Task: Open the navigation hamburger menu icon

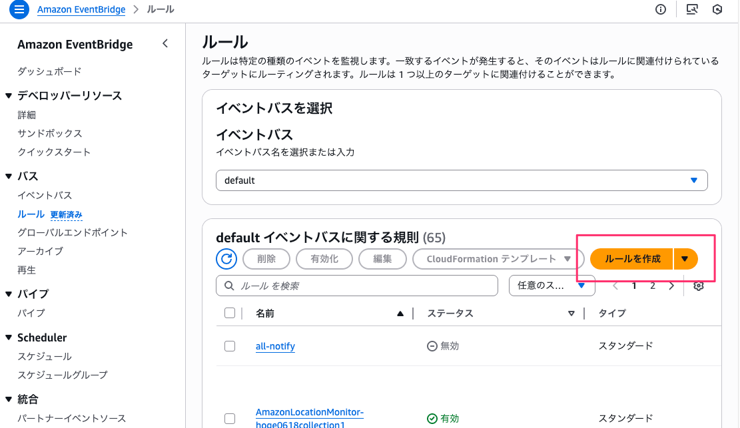Action: 19,9
